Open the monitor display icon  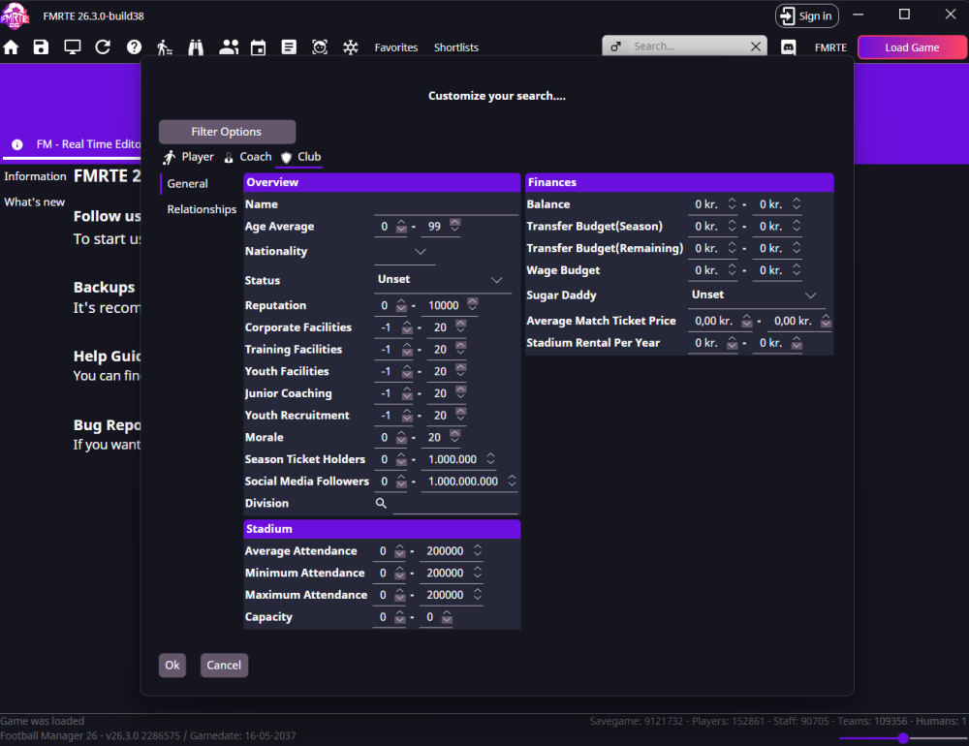point(73,47)
